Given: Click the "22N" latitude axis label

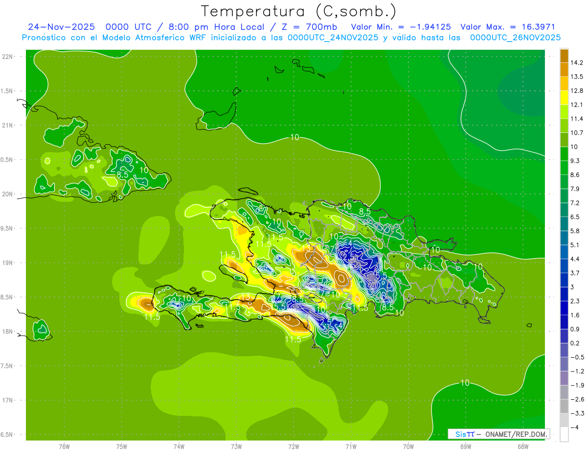Looking at the screenshot, I should pyautogui.click(x=7, y=56).
